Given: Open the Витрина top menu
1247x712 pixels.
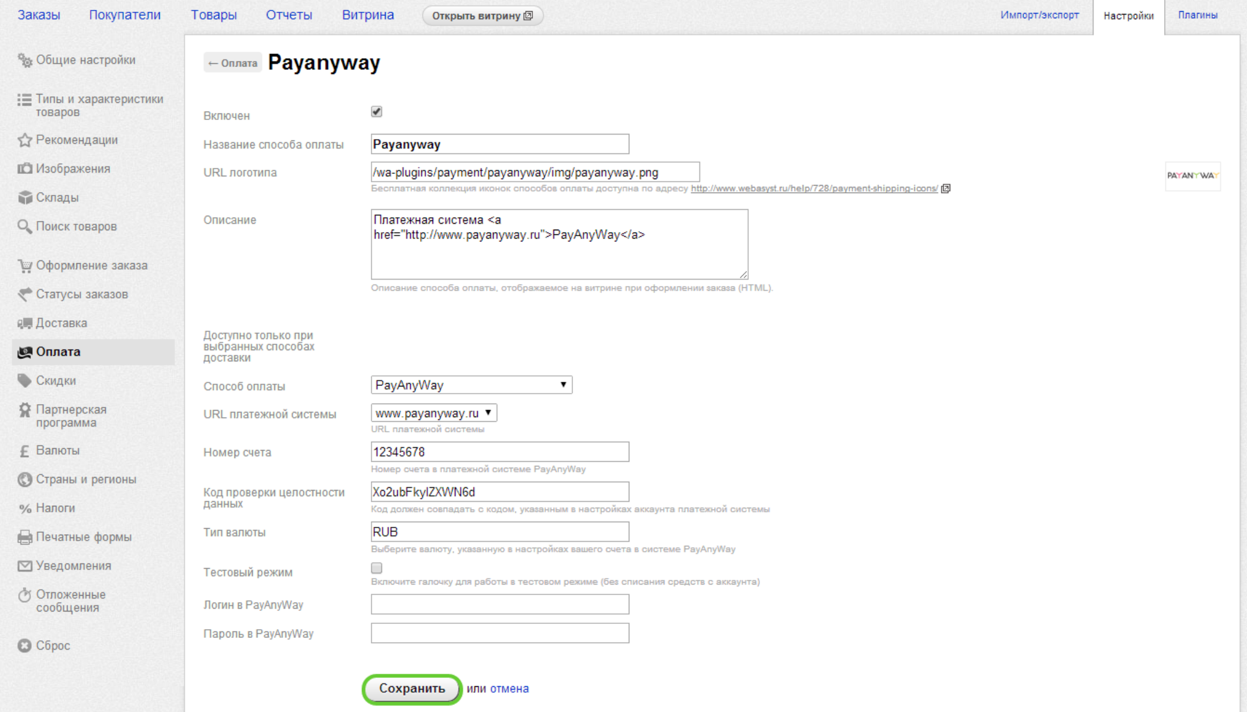Looking at the screenshot, I should pos(368,15).
